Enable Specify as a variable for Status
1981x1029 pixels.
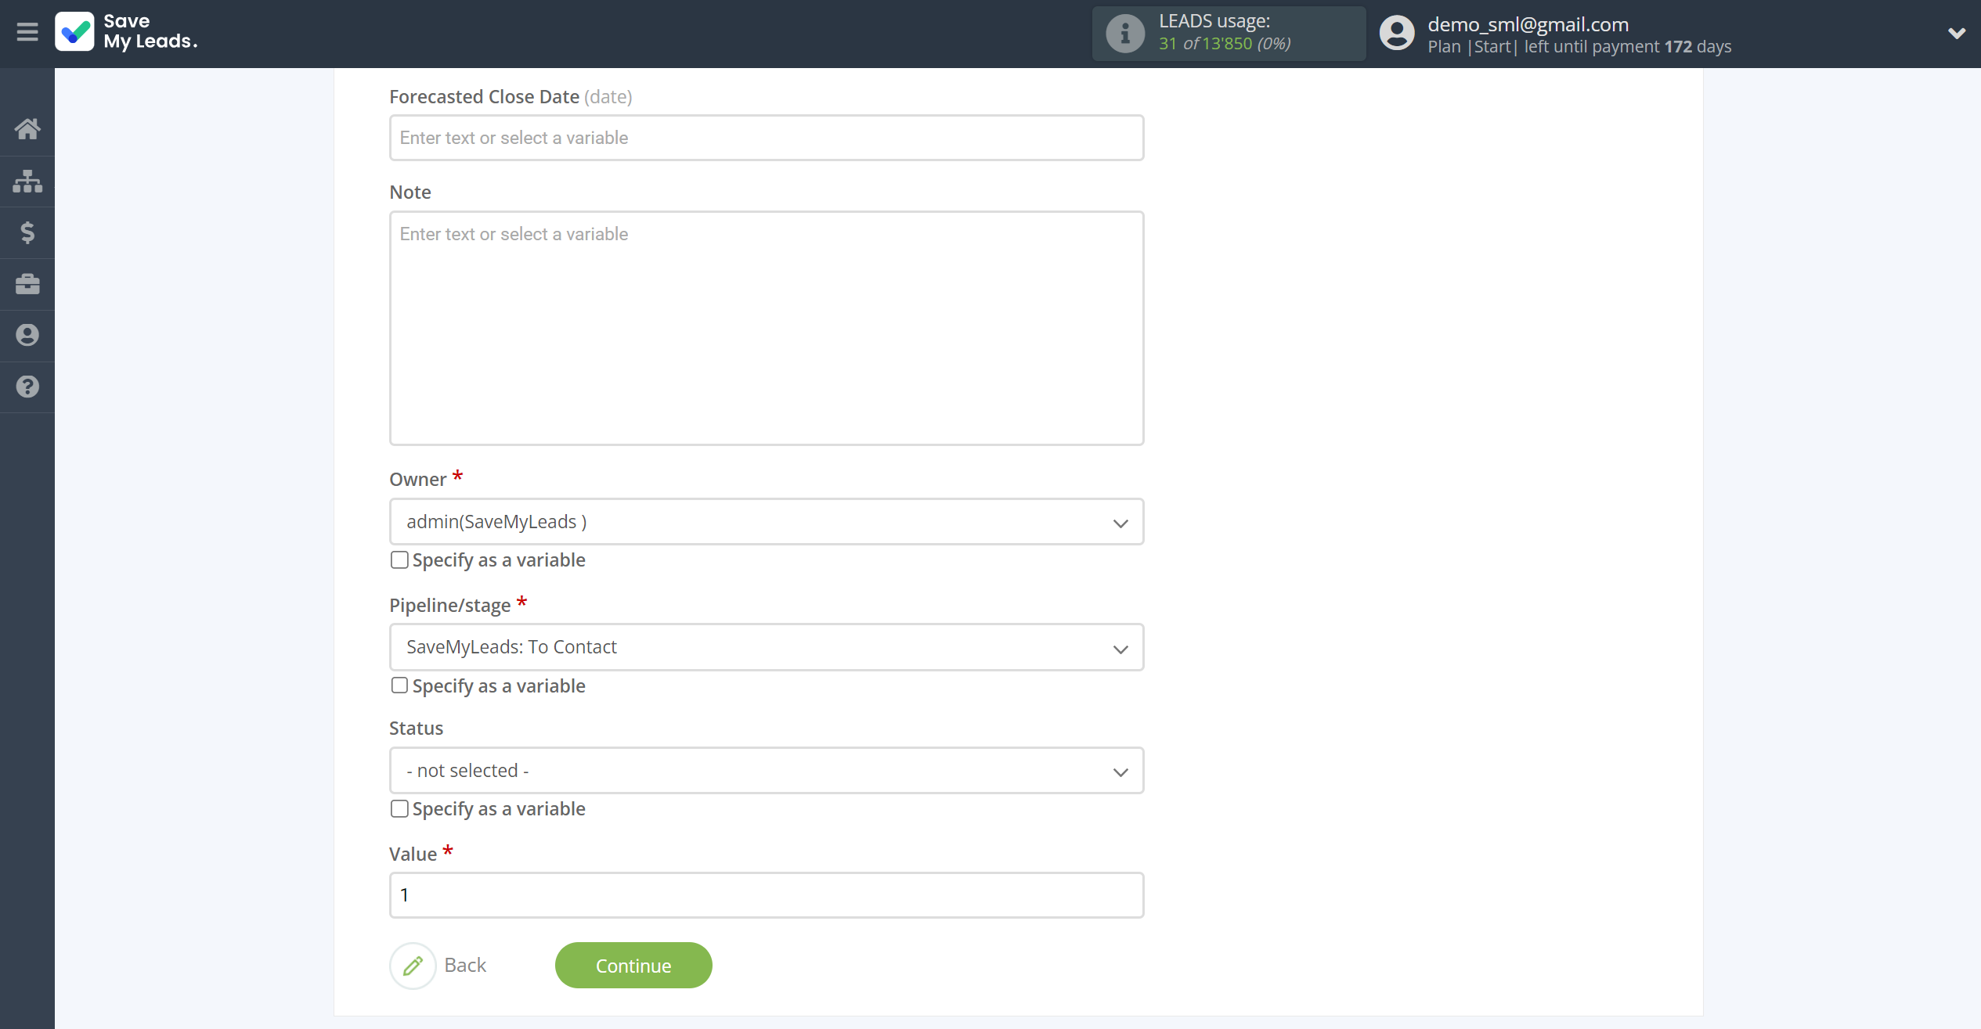click(x=399, y=808)
